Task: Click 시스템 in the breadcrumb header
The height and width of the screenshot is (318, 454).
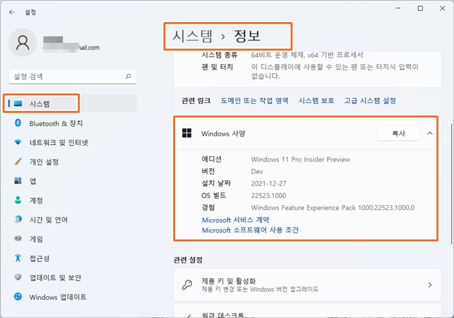Action: 193,36
